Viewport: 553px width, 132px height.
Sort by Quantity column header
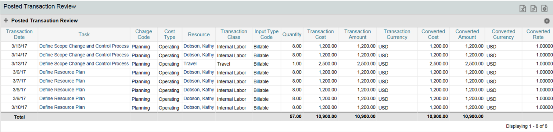coord(292,34)
